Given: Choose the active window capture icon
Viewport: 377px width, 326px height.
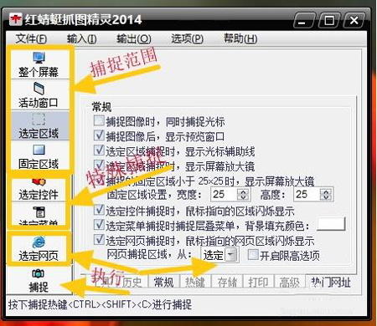Looking at the screenshot, I should coord(39,89).
